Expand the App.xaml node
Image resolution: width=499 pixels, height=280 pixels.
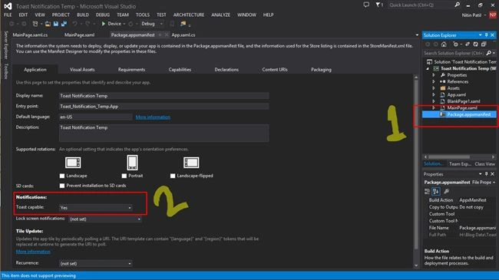tap(434, 95)
